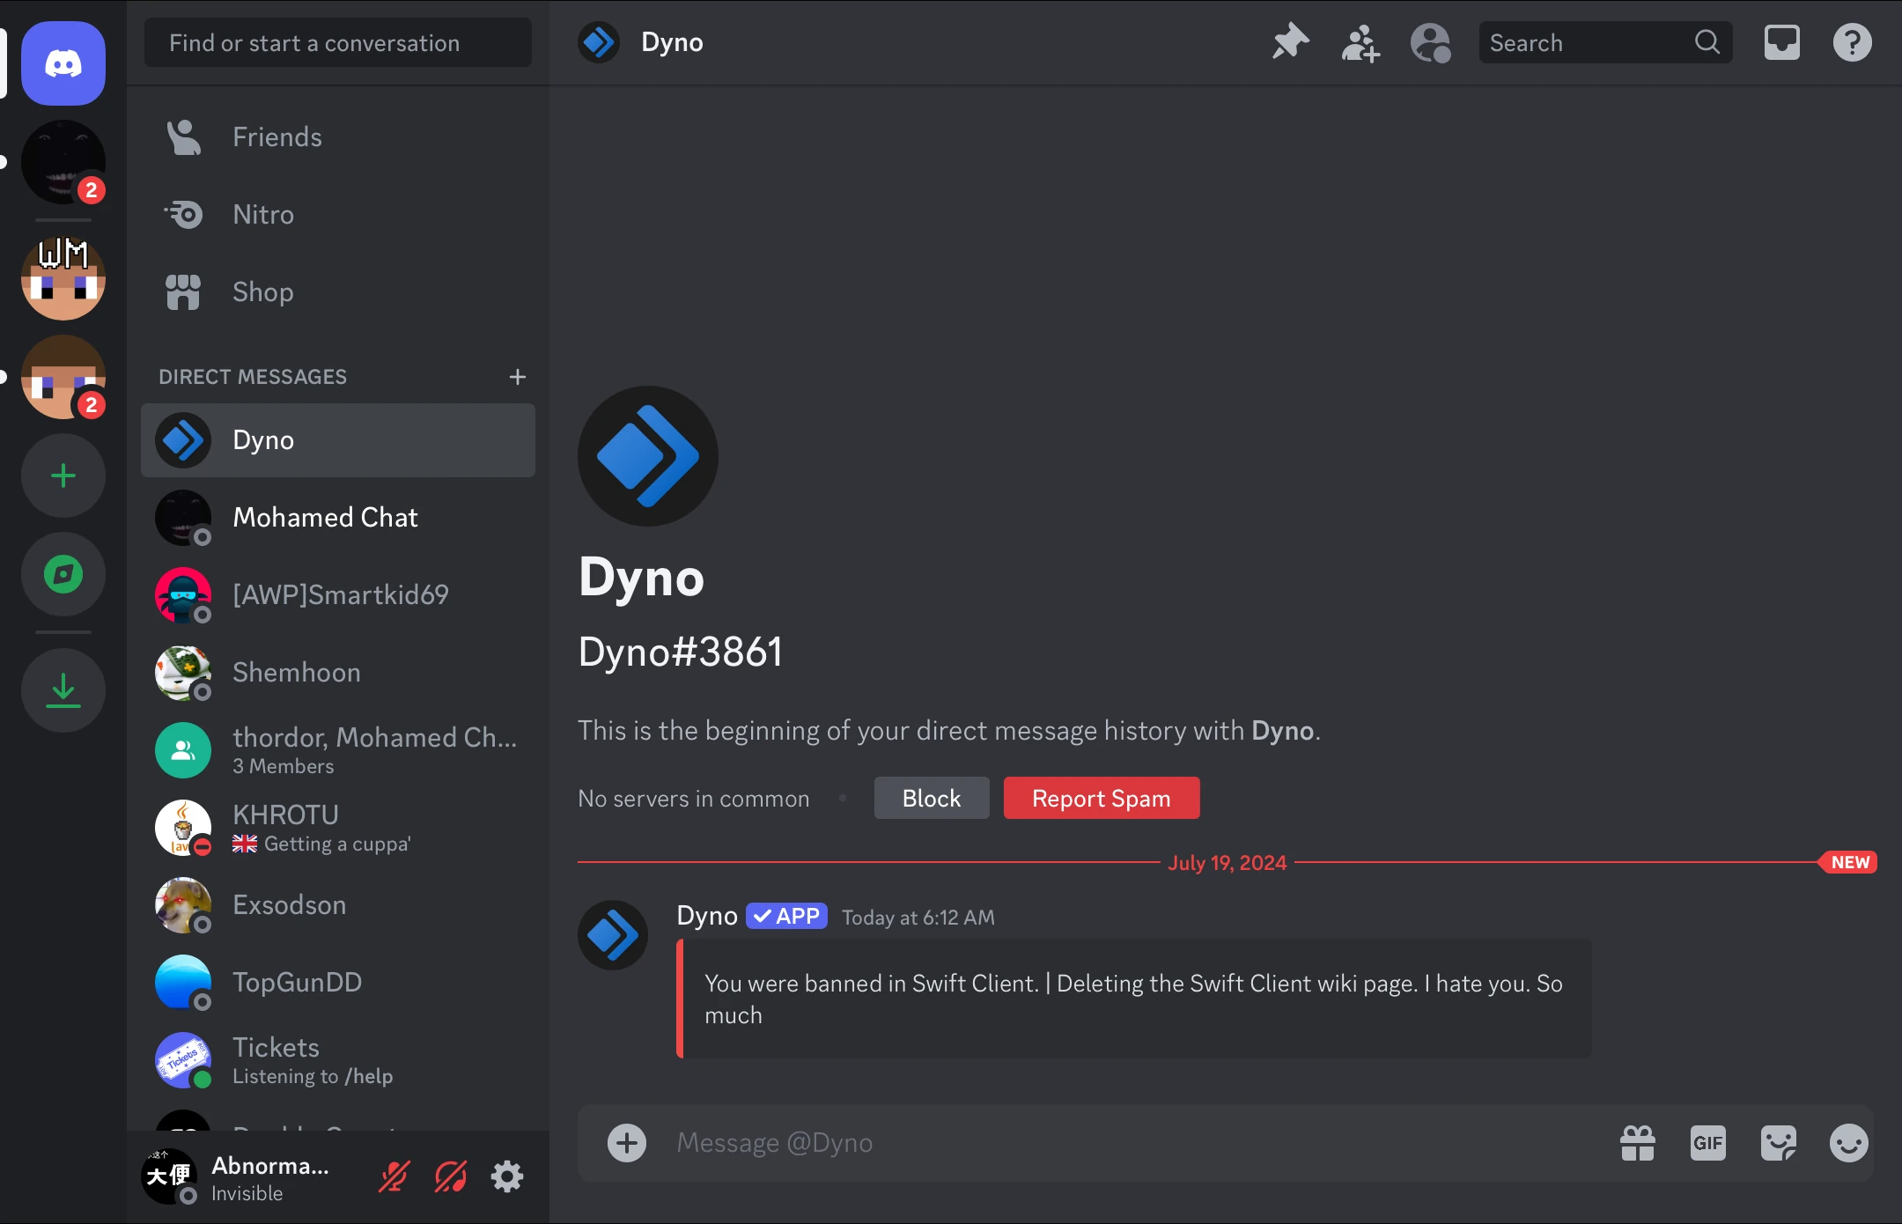Open the inbox tray icon
The image size is (1902, 1224).
[x=1781, y=42]
